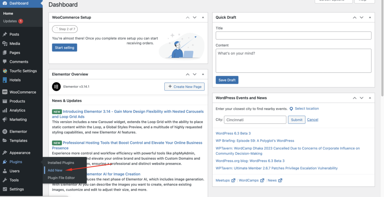Click external link icon beside WordCamps
The image size is (384, 197).
point(262,180)
